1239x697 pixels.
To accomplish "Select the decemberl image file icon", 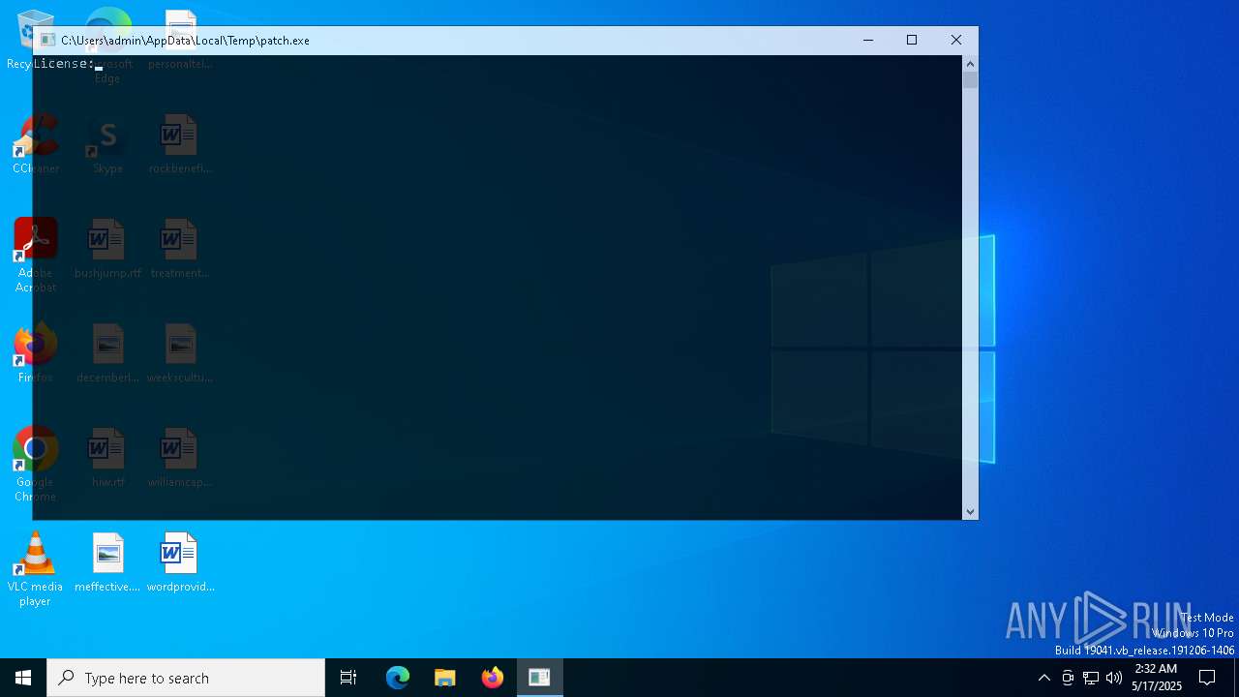I will tap(107, 353).
